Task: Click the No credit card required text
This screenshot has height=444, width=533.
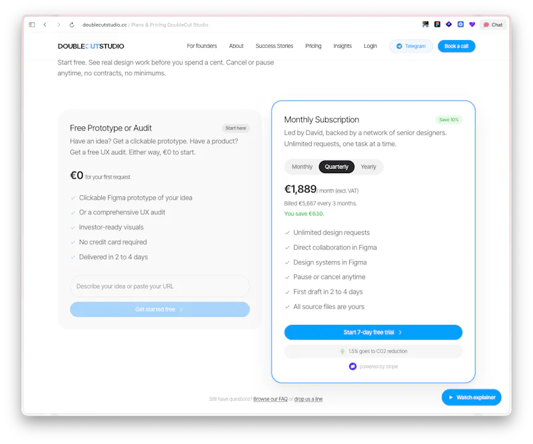Action: [113, 242]
